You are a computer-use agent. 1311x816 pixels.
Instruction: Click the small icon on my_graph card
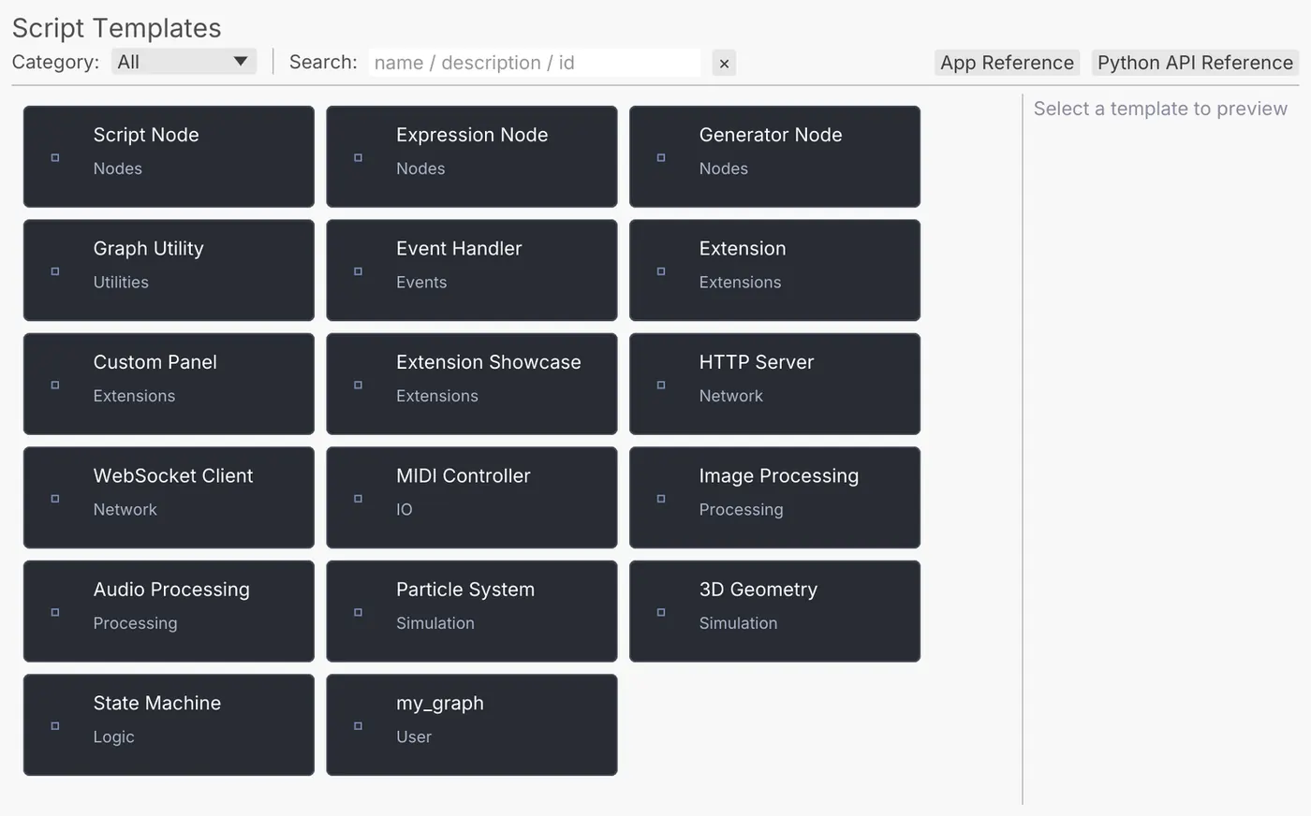click(358, 726)
